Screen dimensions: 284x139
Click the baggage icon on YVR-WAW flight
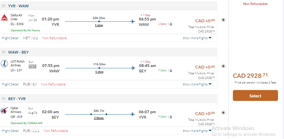[171, 24]
